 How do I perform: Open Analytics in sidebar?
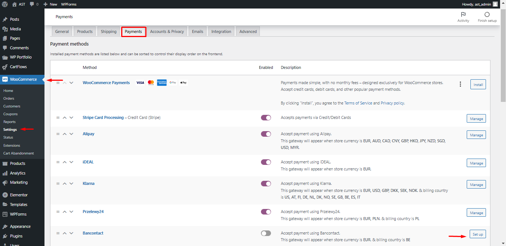pyautogui.click(x=17, y=173)
